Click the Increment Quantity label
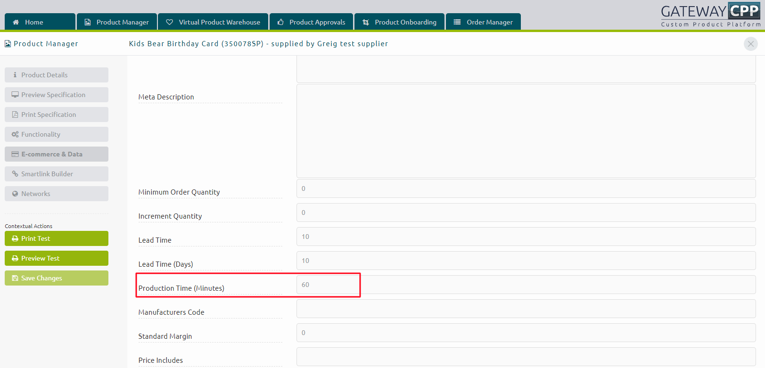Image resolution: width=765 pixels, height=368 pixels. pos(170,216)
